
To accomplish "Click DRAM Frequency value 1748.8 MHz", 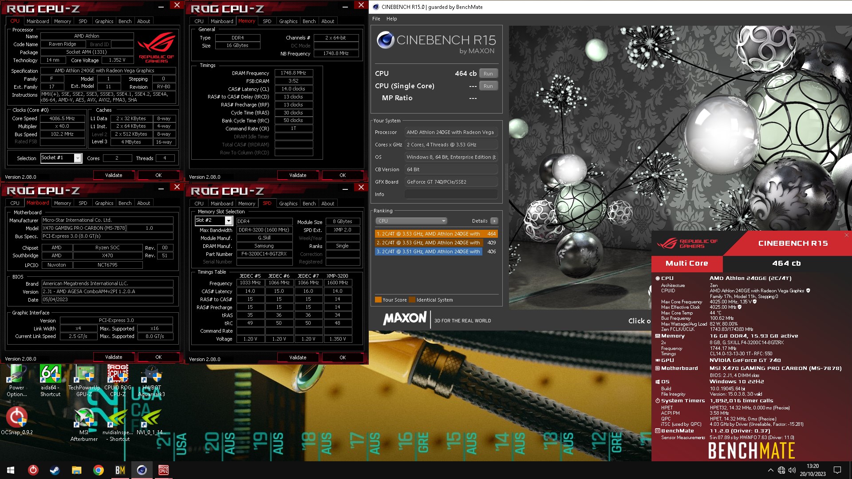I will (293, 73).
